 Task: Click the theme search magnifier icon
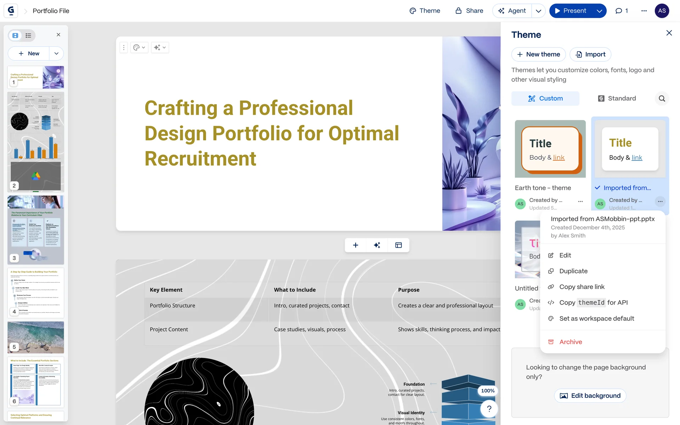coord(662,98)
